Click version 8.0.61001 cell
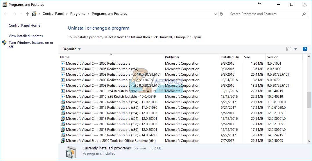312x161 pixels. (274, 64)
